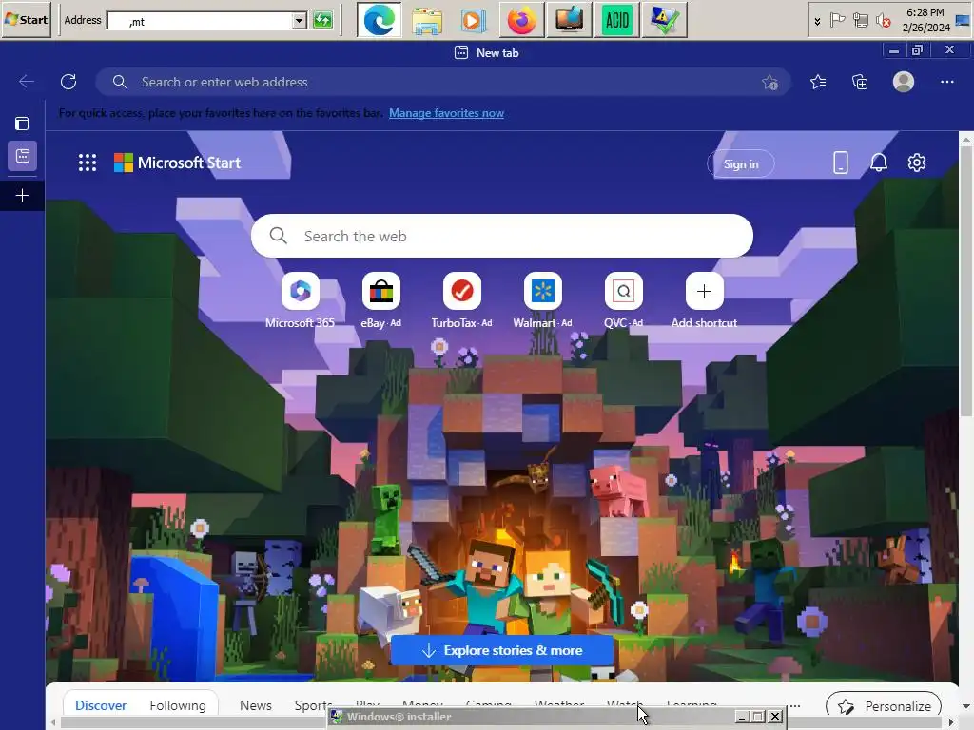Click the Search the web box
This screenshot has width=974, height=730.
[x=502, y=236]
